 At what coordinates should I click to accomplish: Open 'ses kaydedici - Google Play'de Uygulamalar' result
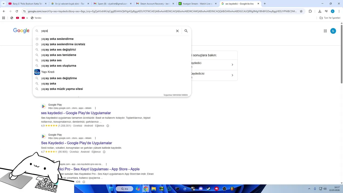[76, 113]
